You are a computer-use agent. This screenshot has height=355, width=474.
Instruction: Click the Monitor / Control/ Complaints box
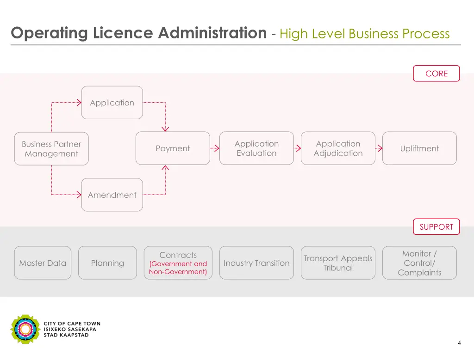tap(419, 263)
